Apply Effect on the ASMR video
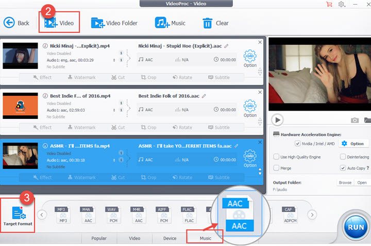371x246 pixels. pos(42,178)
